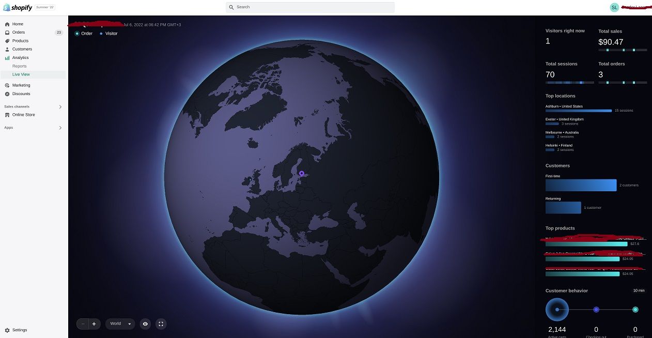Click the Top products heading
This screenshot has width=652, height=338.
tap(560, 228)
